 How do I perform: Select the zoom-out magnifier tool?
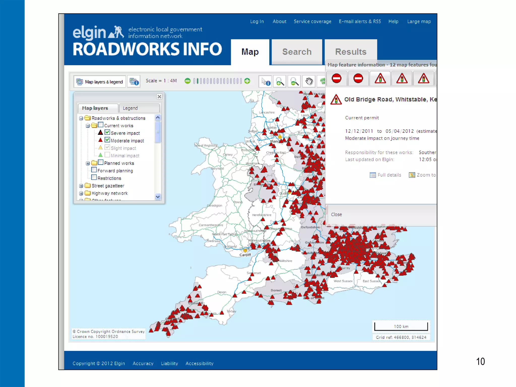[294, 81]
